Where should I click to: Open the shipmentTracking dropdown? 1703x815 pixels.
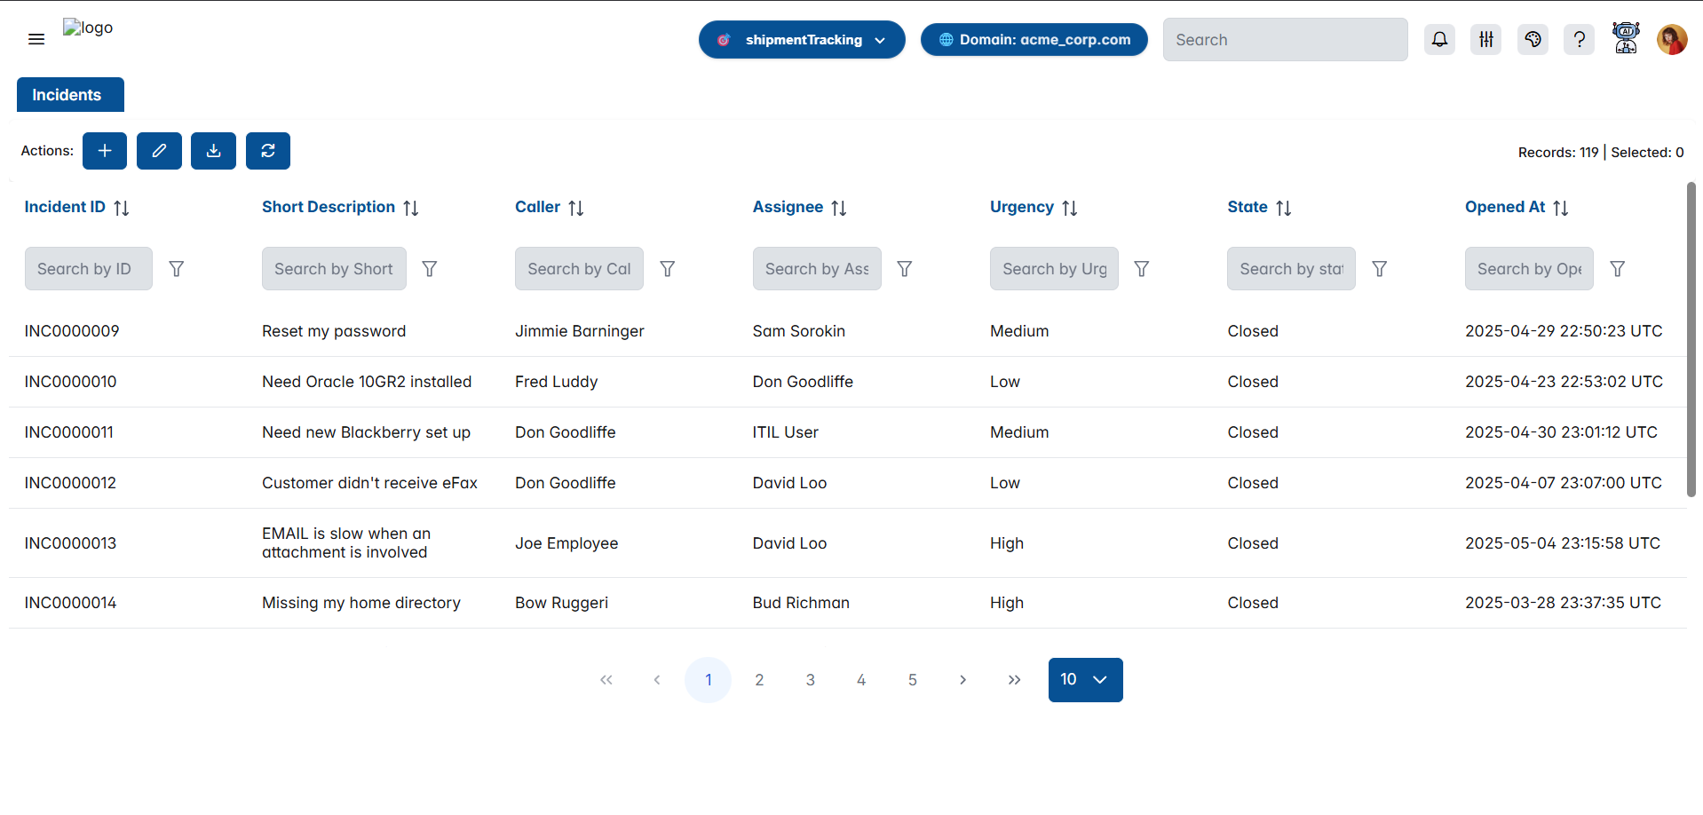pos(800,39)
